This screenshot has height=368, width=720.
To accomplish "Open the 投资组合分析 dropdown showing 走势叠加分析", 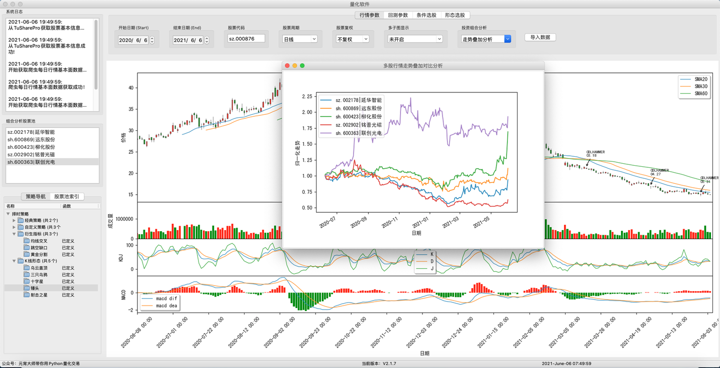I will pos(486,39).
